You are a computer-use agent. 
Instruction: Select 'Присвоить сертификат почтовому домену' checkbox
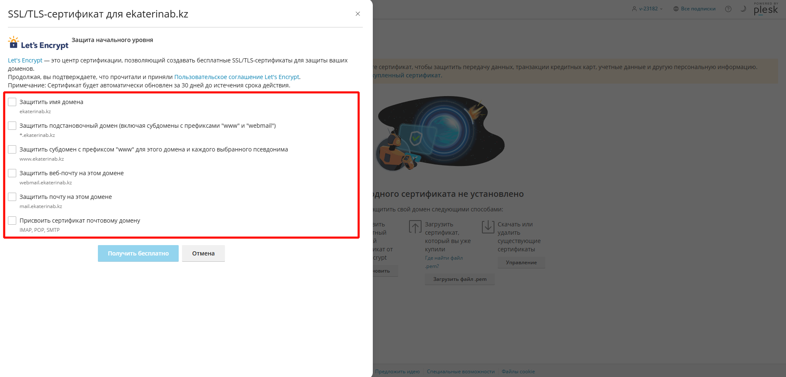pos(12,221)
